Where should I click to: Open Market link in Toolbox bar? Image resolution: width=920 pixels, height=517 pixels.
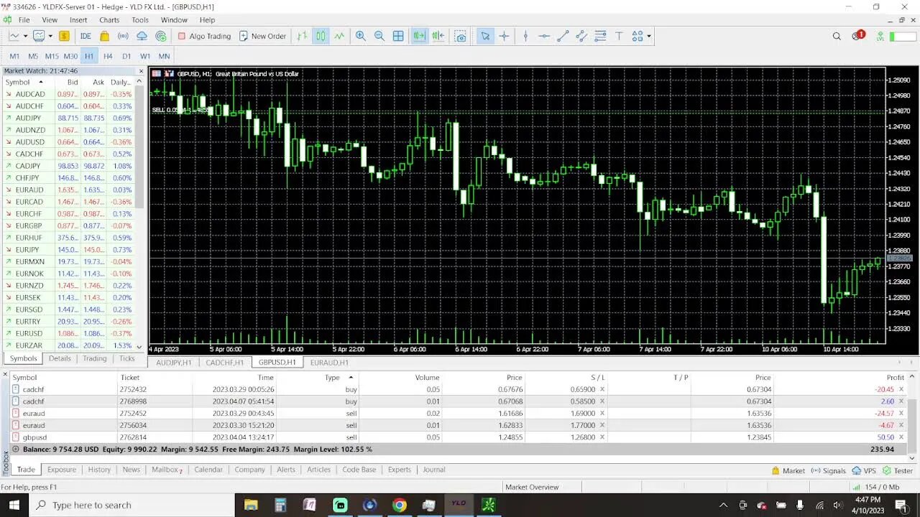(x=788, y=471)
